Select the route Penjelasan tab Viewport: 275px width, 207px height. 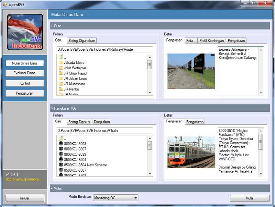click(x=174, y=40)
